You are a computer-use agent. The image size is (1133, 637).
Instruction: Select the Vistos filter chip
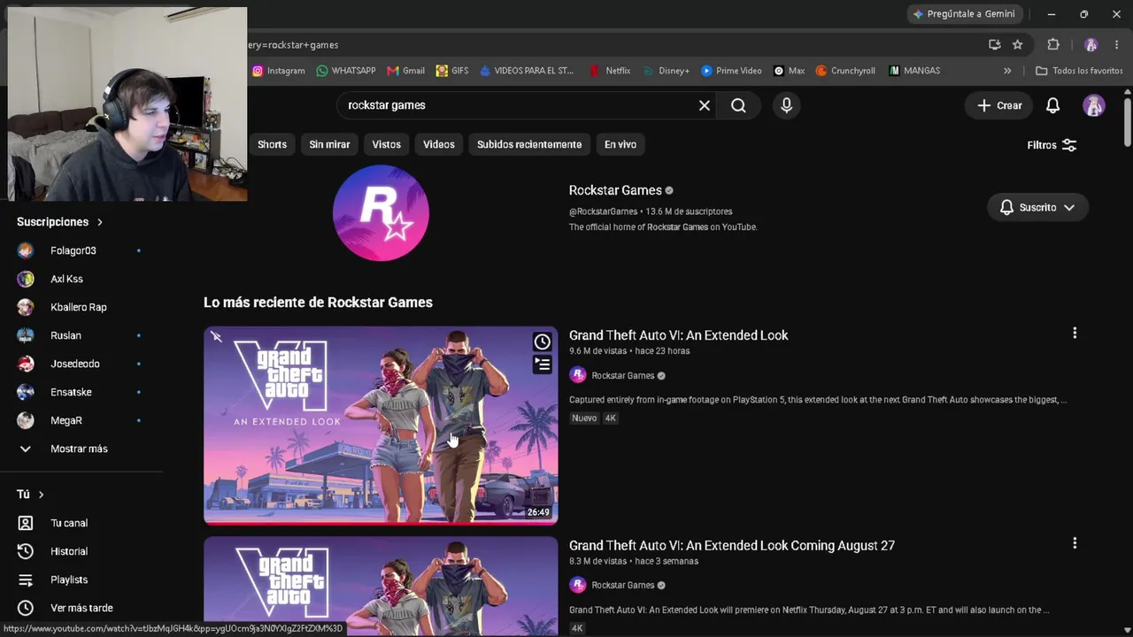[386, 144]
